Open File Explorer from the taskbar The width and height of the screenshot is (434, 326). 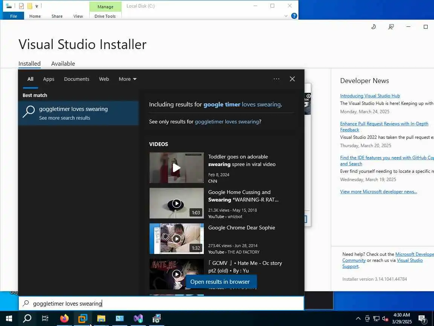tap(101, 318)
